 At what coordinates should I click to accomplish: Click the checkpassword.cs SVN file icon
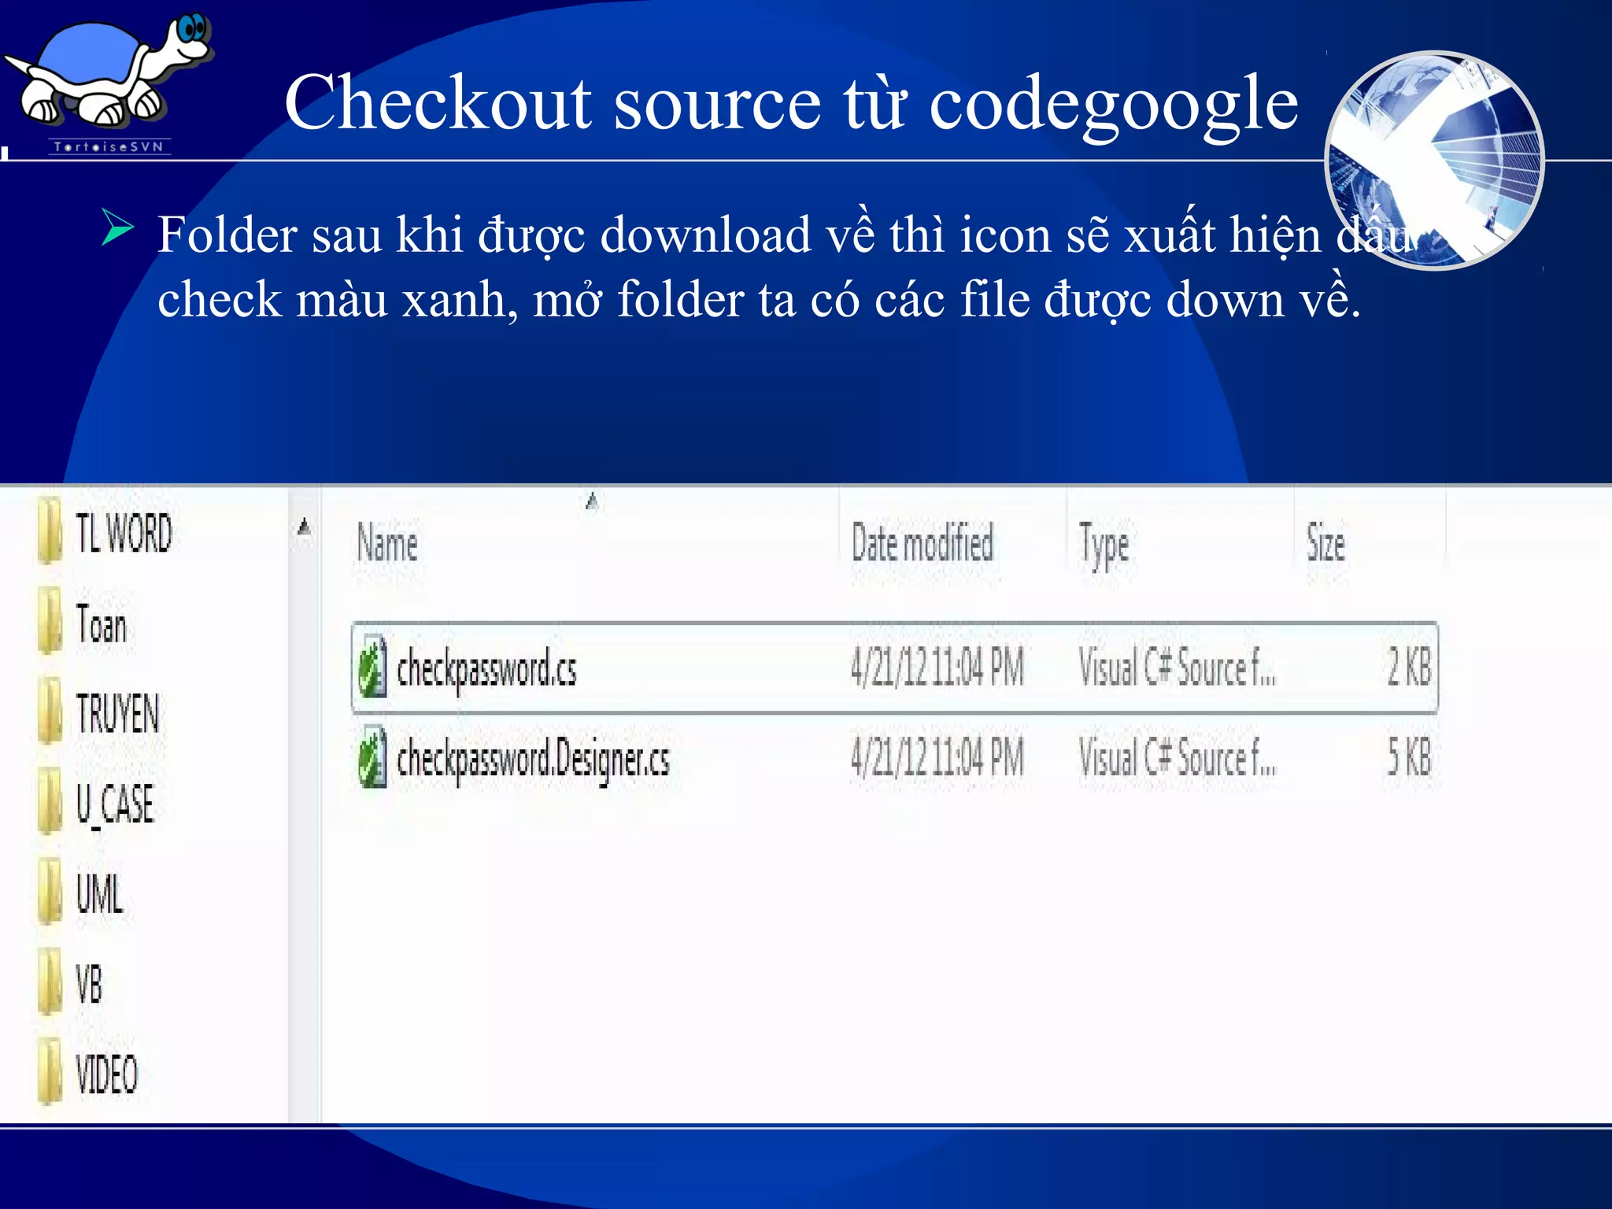pyautogui.click(x=372, y=667)
